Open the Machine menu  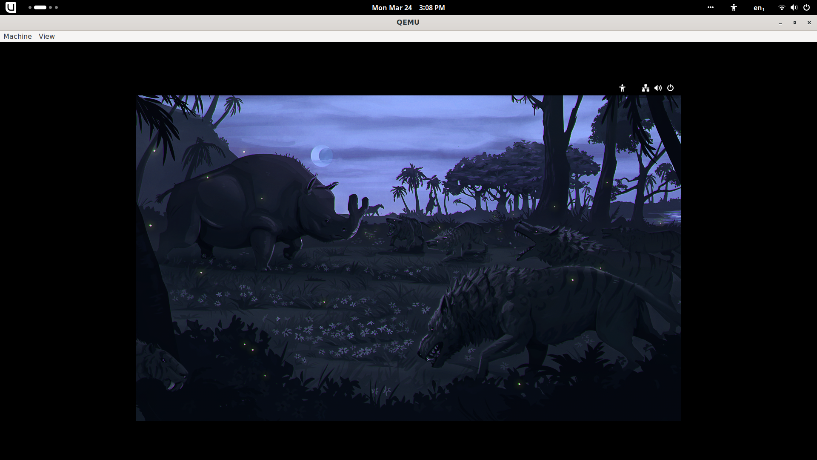17,36
